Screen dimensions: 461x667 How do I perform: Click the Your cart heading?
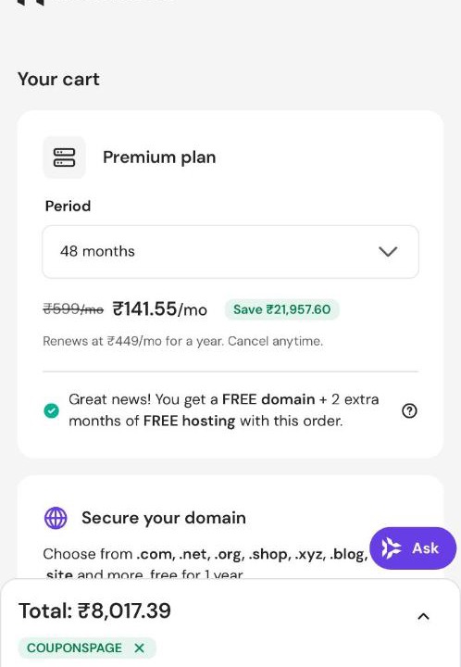click(x=58, y=79)
